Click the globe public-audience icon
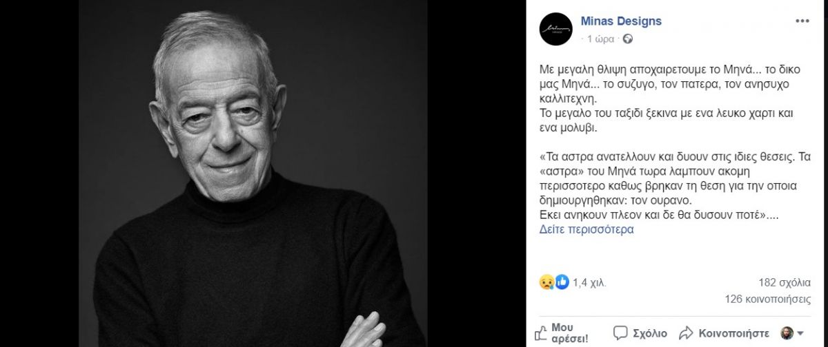The image size is (828, 347). coord(627,39)
